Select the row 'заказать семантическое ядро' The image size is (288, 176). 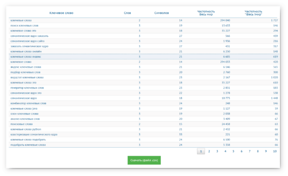[x=144, y=46]
